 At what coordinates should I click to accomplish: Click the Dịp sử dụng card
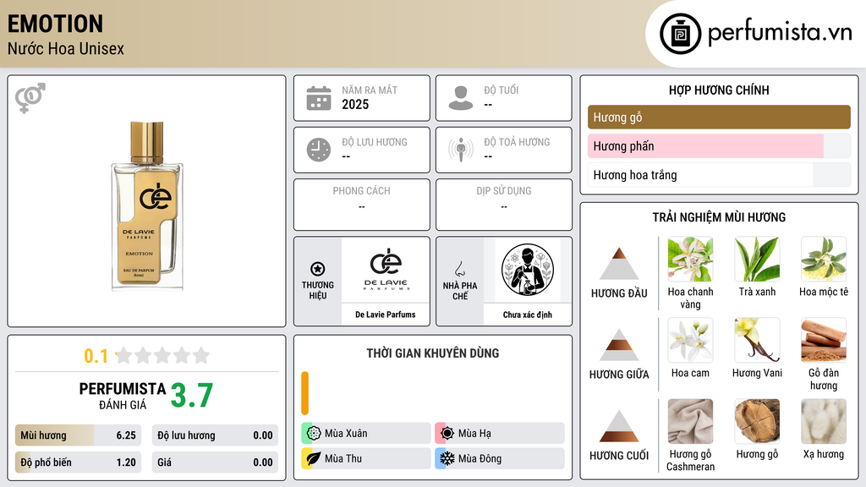(504, 205)
